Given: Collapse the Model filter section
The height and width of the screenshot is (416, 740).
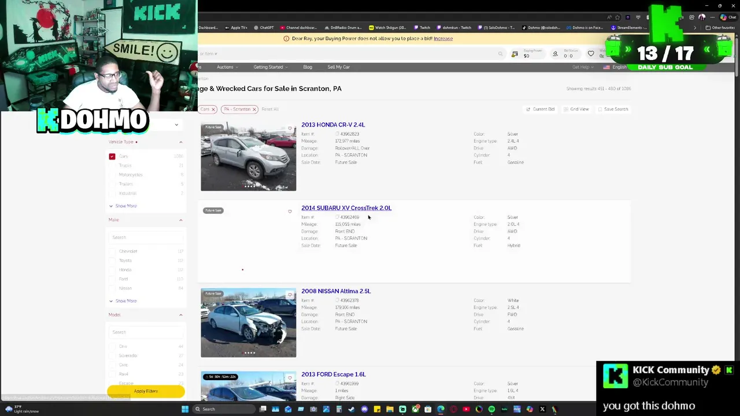Looking at the screenshot, I should click(x=180, y=315).
